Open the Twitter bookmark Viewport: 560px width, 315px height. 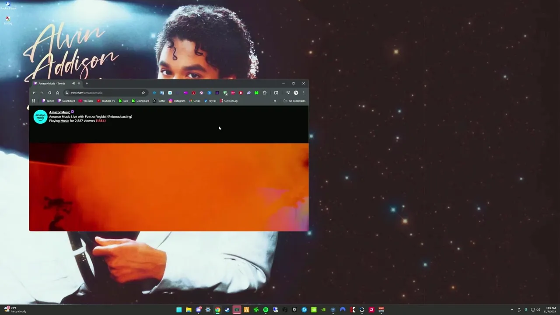click(x=159, y=101)
